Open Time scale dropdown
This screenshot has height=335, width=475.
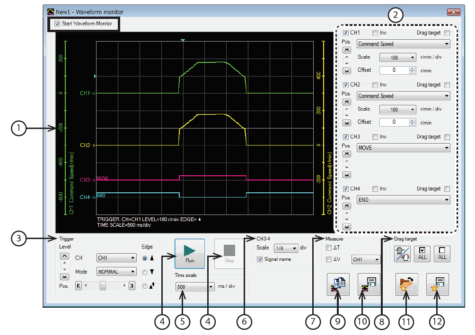pyautogui.click(x=195, y=287)
